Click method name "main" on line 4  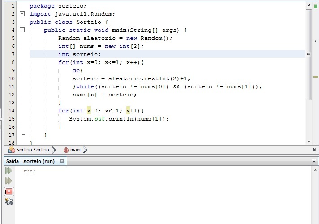(119, 30)
